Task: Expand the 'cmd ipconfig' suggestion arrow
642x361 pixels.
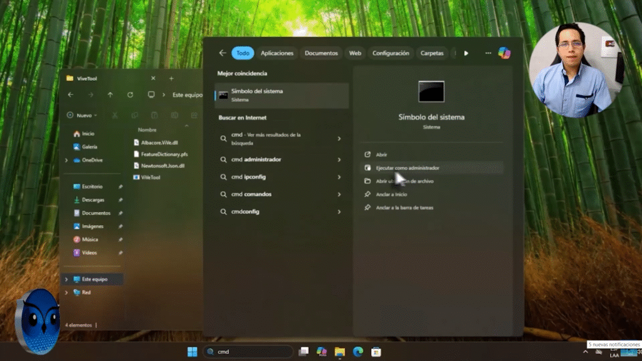Action: click(x=339, y=177)
